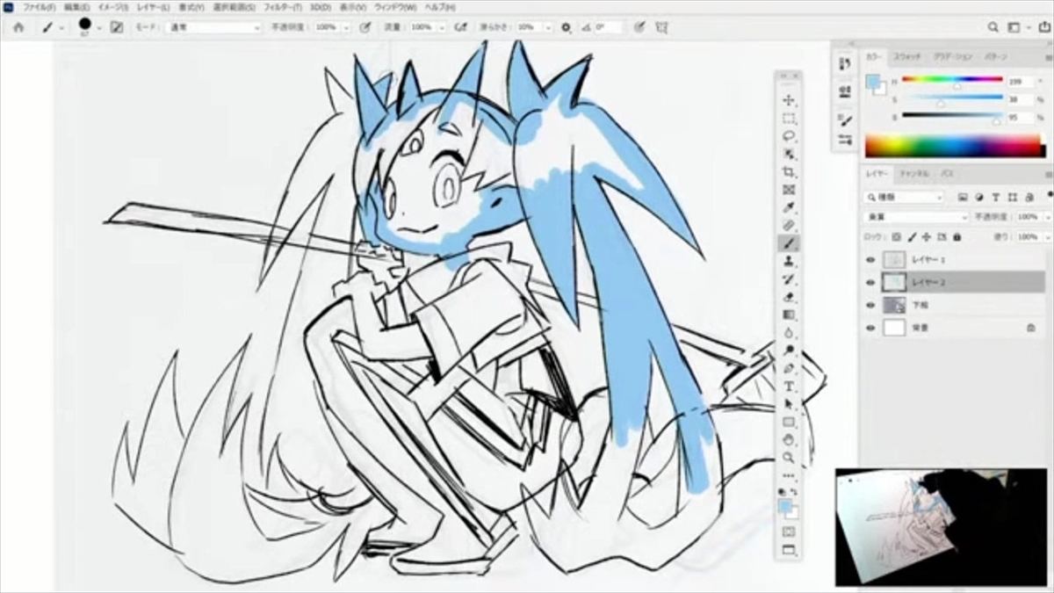Select the Object Selection tool
The height and width of the screenshot is (593, 1054).
(x=788, y=154)
